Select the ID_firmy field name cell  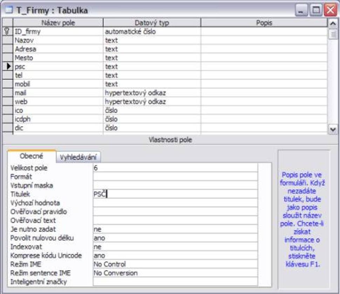click(x=58, y=31)
